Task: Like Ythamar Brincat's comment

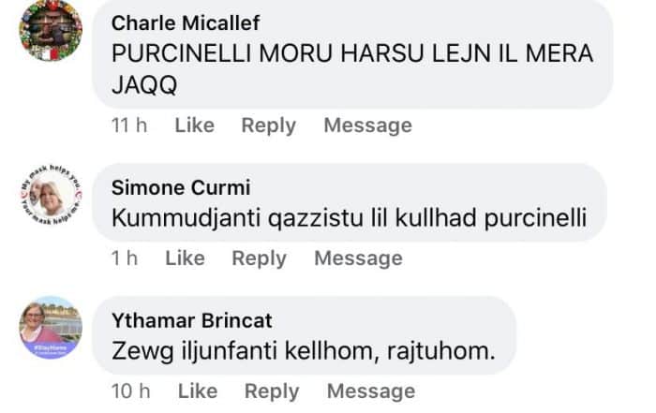Action: tap(198, 391)
